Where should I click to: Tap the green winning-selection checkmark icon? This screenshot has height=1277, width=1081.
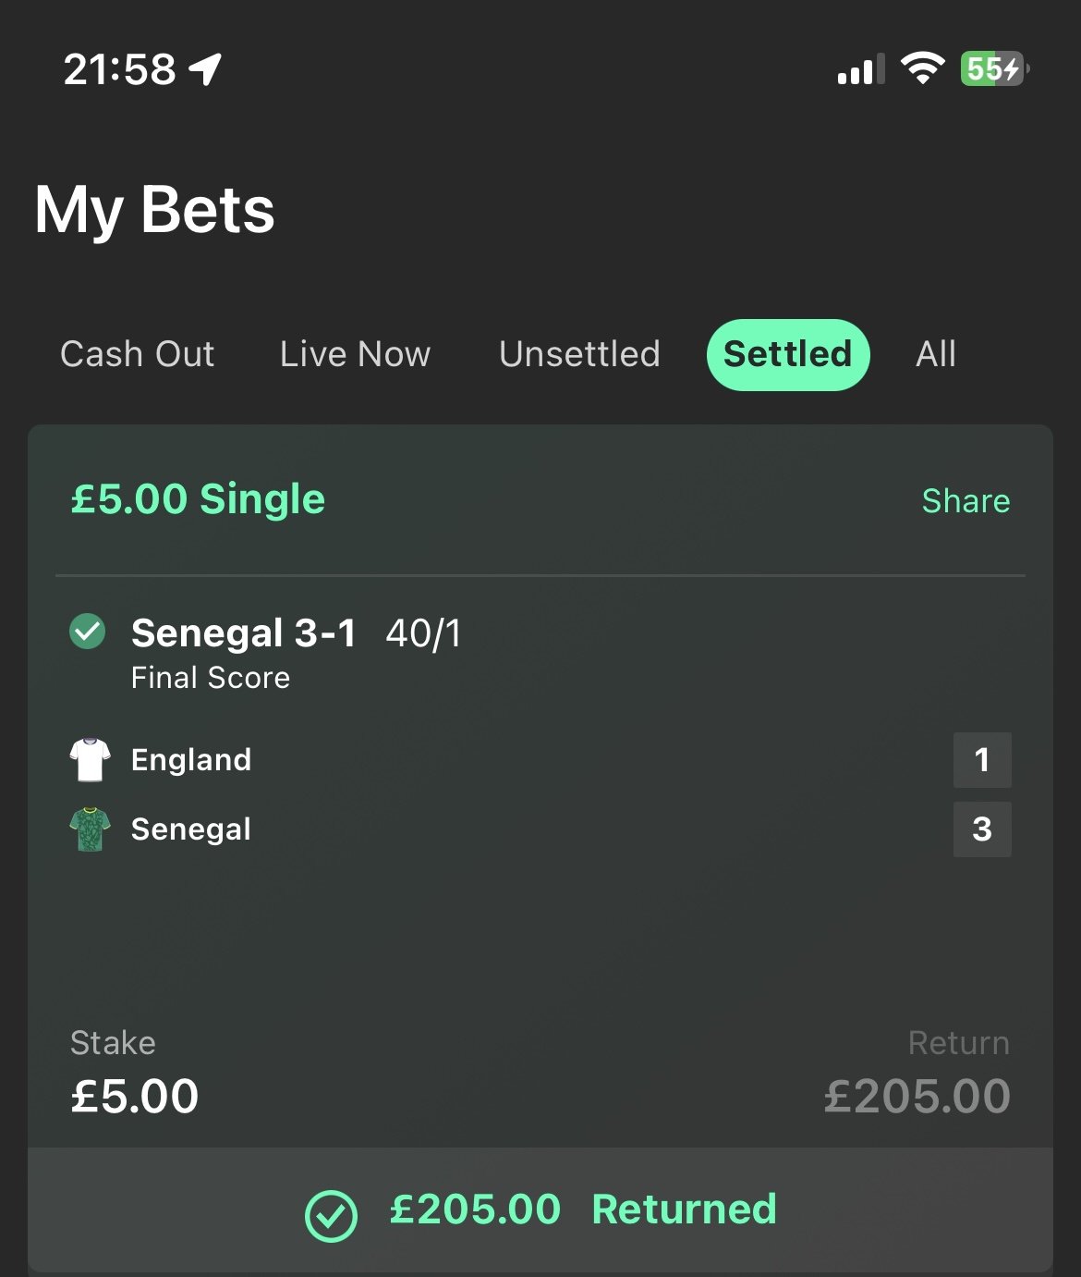pos(88,632)
